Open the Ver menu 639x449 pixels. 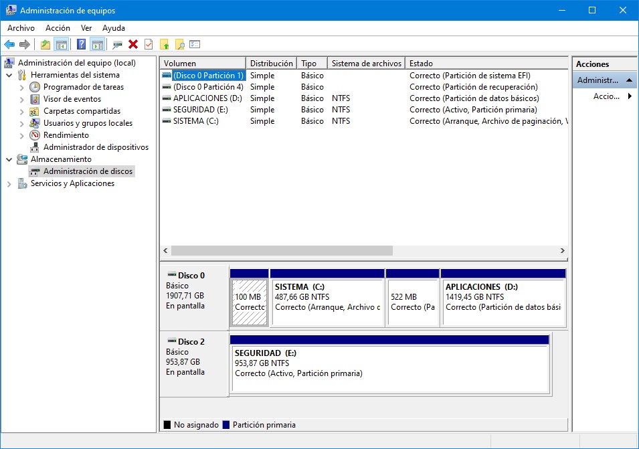click(86, 28)
